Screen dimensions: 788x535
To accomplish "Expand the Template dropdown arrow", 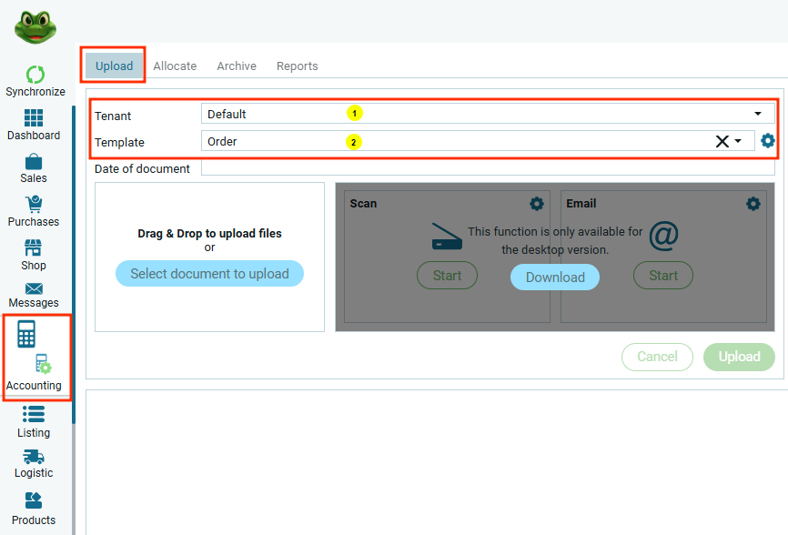I will tap(739, 141).
